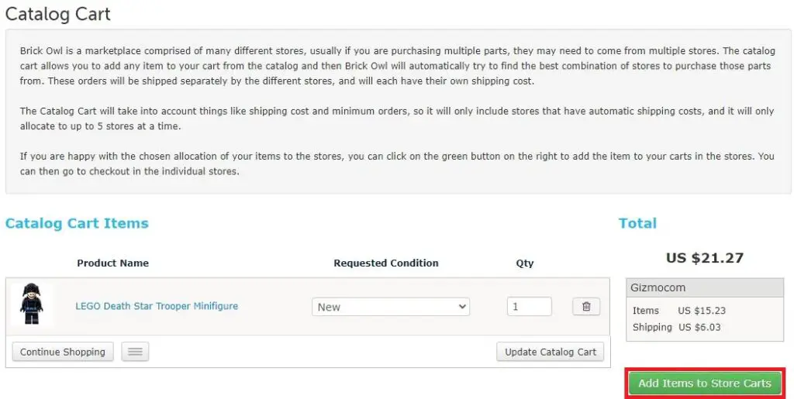Click the Qty column header
This screenshot has height=399, width=794.
525,263
